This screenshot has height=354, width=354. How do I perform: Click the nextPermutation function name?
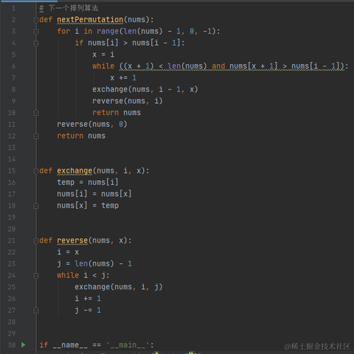[90, 20]
